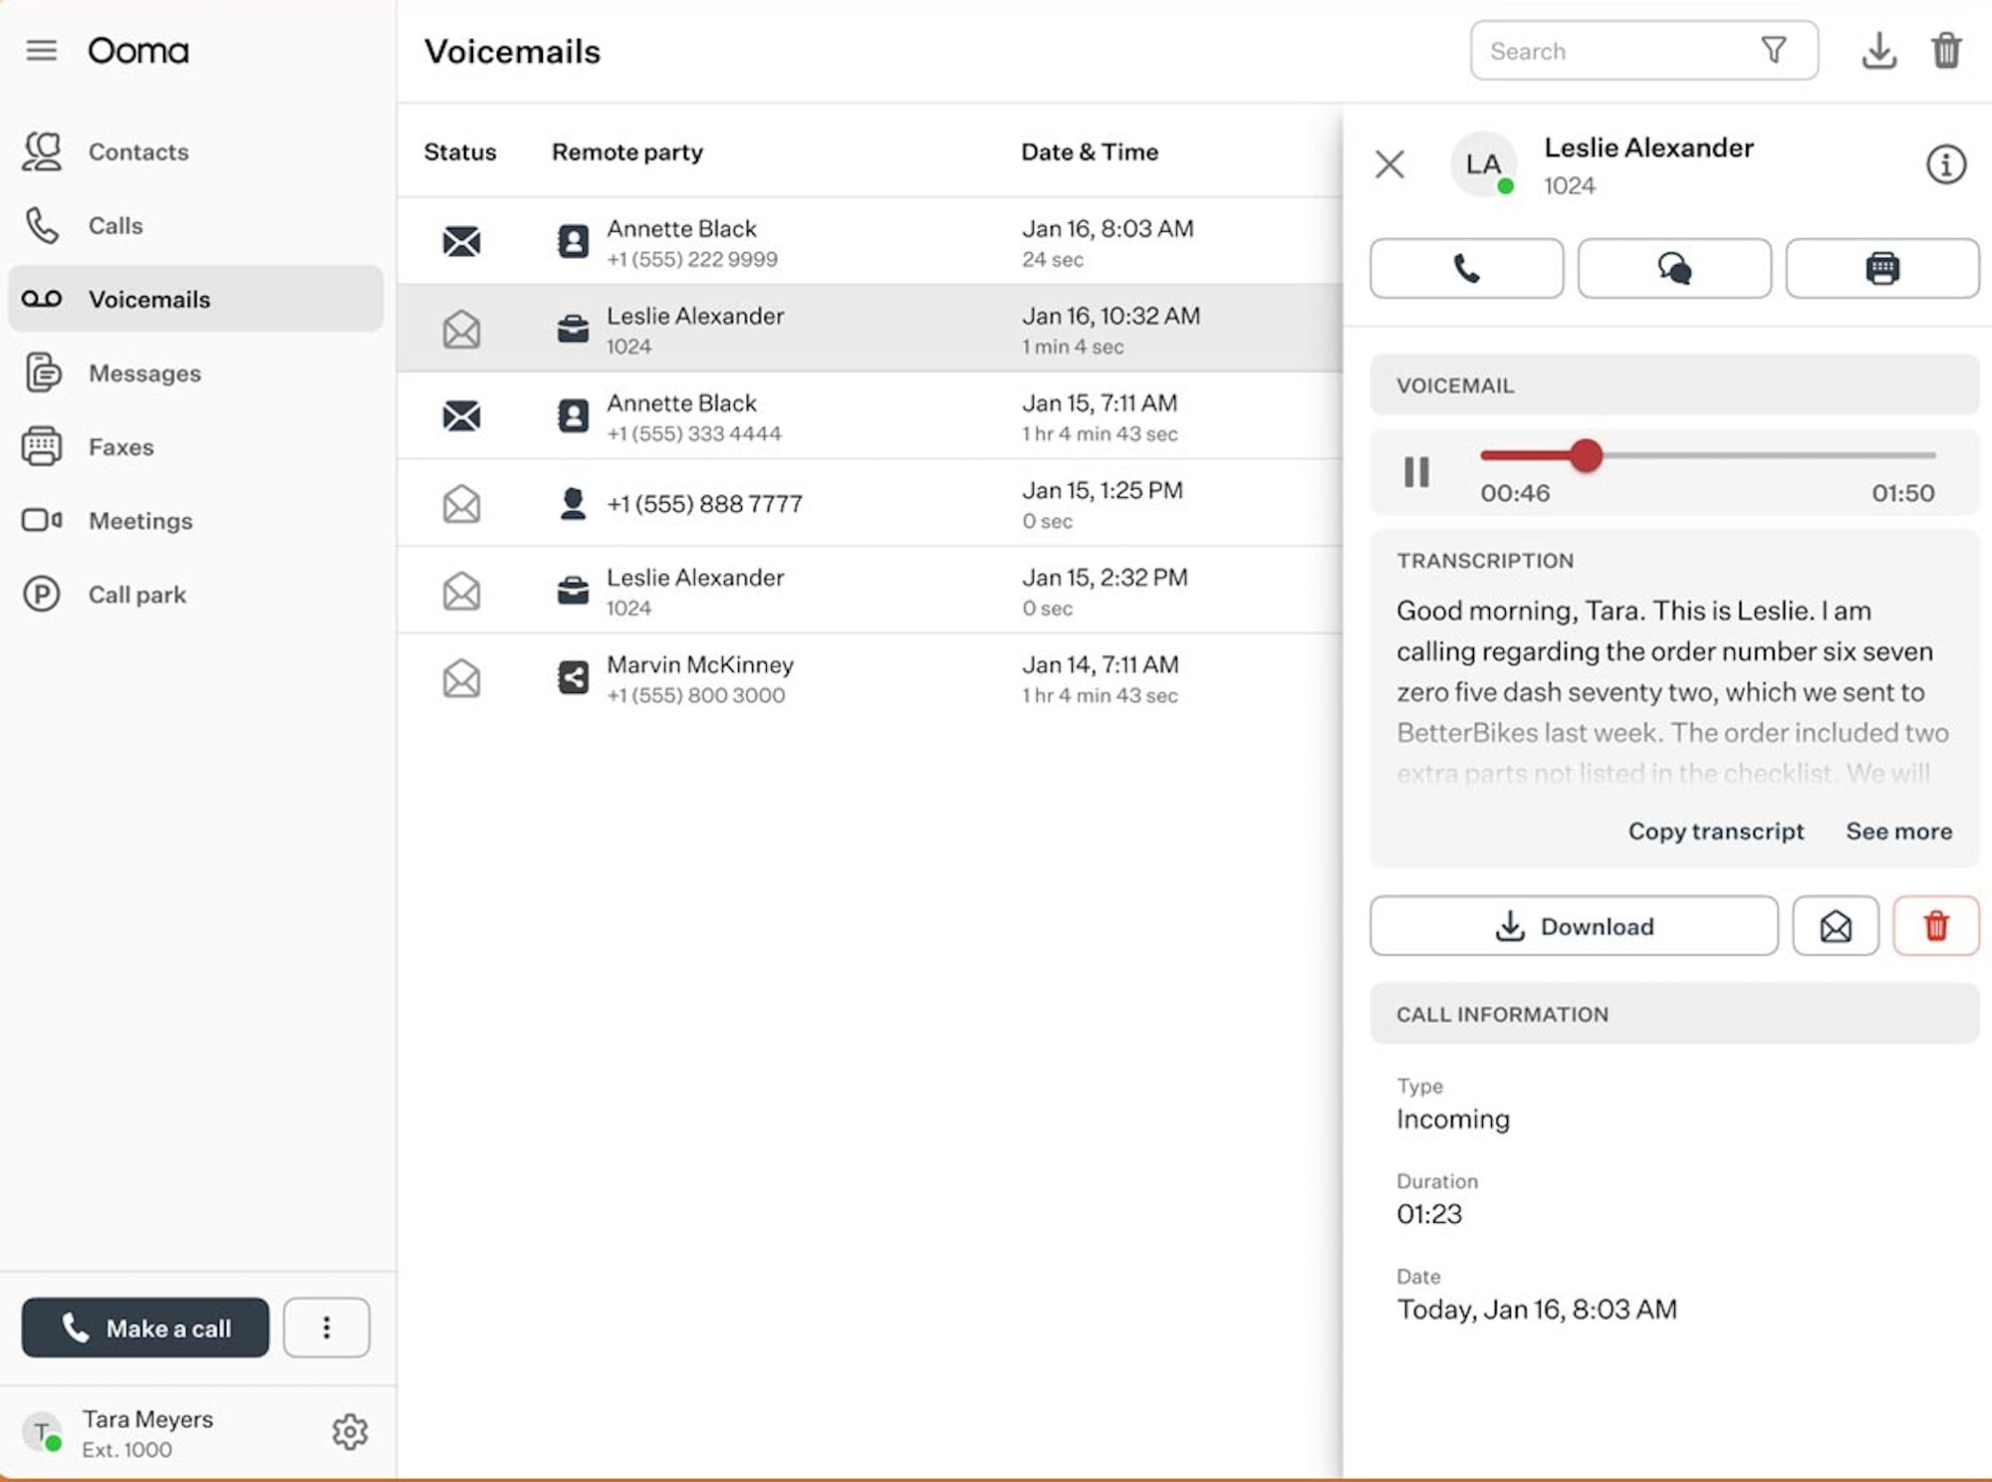
Task: Select Annette Black voicemail from Jan 16, 8:03 AM
Action: [x=870, y=241]
